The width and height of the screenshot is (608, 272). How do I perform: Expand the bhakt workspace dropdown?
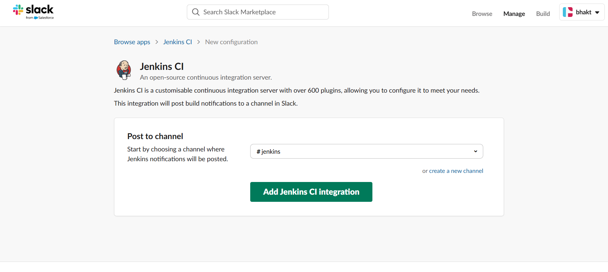coord(582,12)
